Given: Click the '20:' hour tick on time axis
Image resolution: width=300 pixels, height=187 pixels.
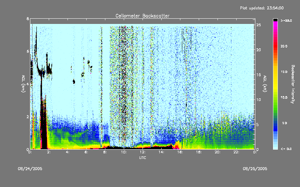Looking at the screenshot, I should [x=217, y=152].
